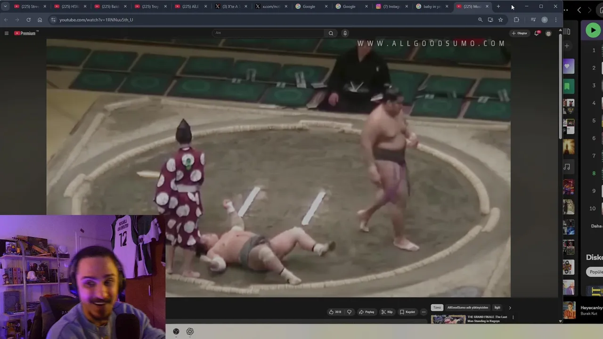Image resolution: width=603 pixels, height=339 pixels.
Task: Click the YouTube search input field
Action: point(269,33)
